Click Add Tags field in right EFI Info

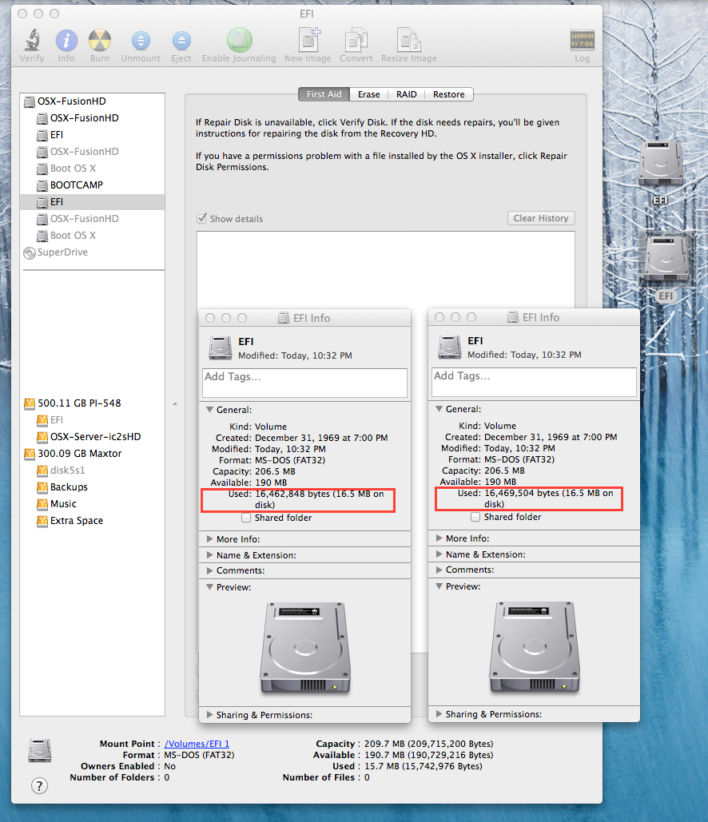pos(534,382)
